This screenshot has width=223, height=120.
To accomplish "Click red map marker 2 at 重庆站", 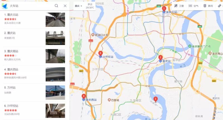I will tap(161, 58).
